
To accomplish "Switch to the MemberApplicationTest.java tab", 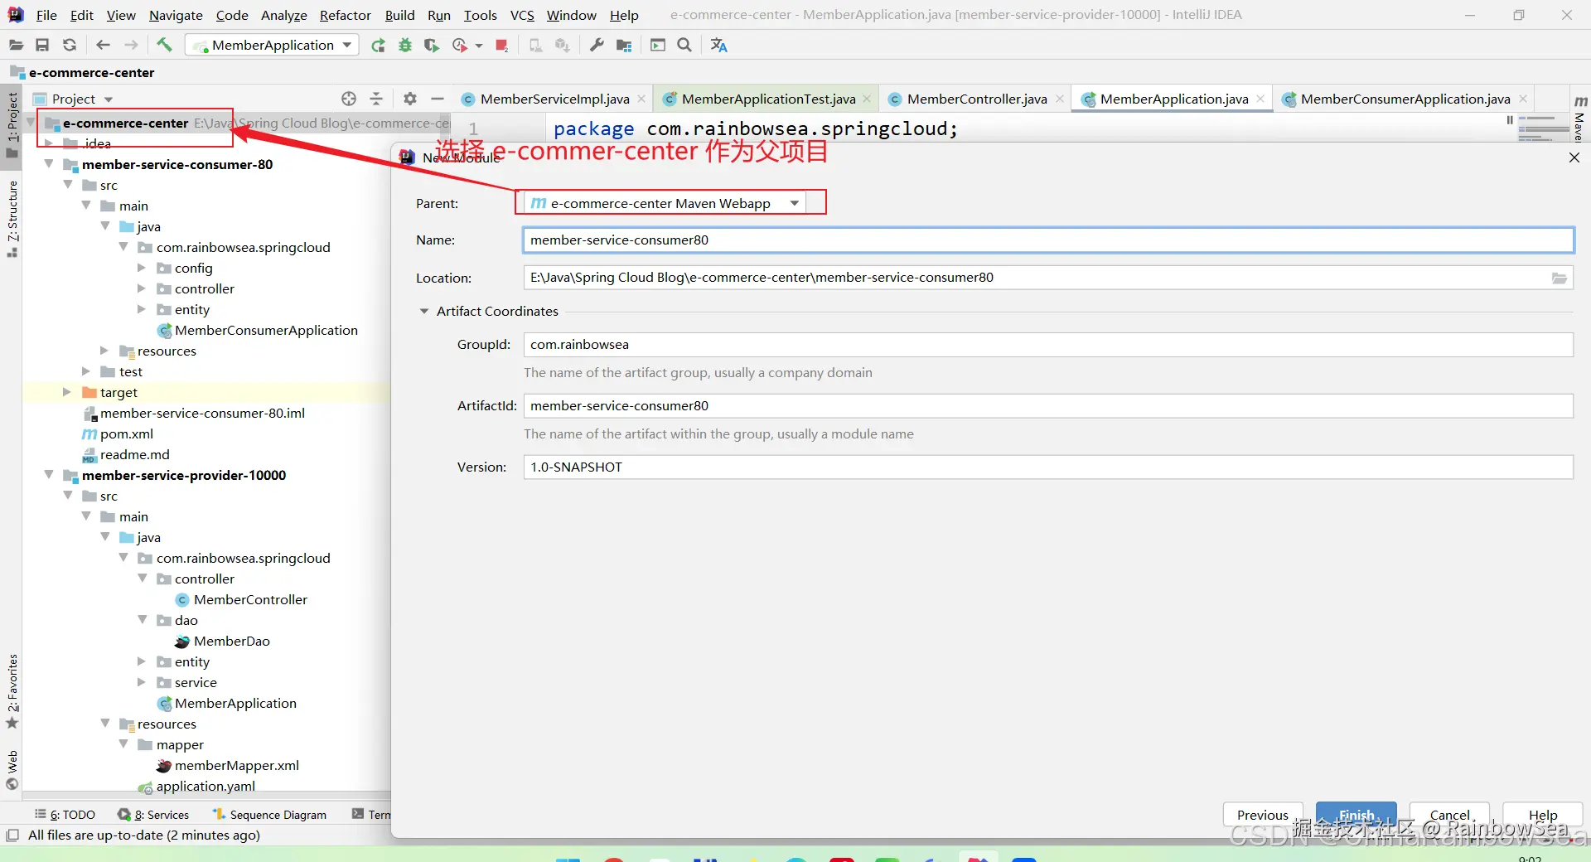I will click(x=768, y=99).
